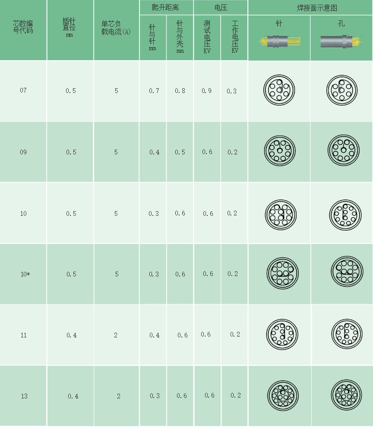Click the pin solder diagram for code 07
This screenshot has height=427, width=373.
(279, 91)
